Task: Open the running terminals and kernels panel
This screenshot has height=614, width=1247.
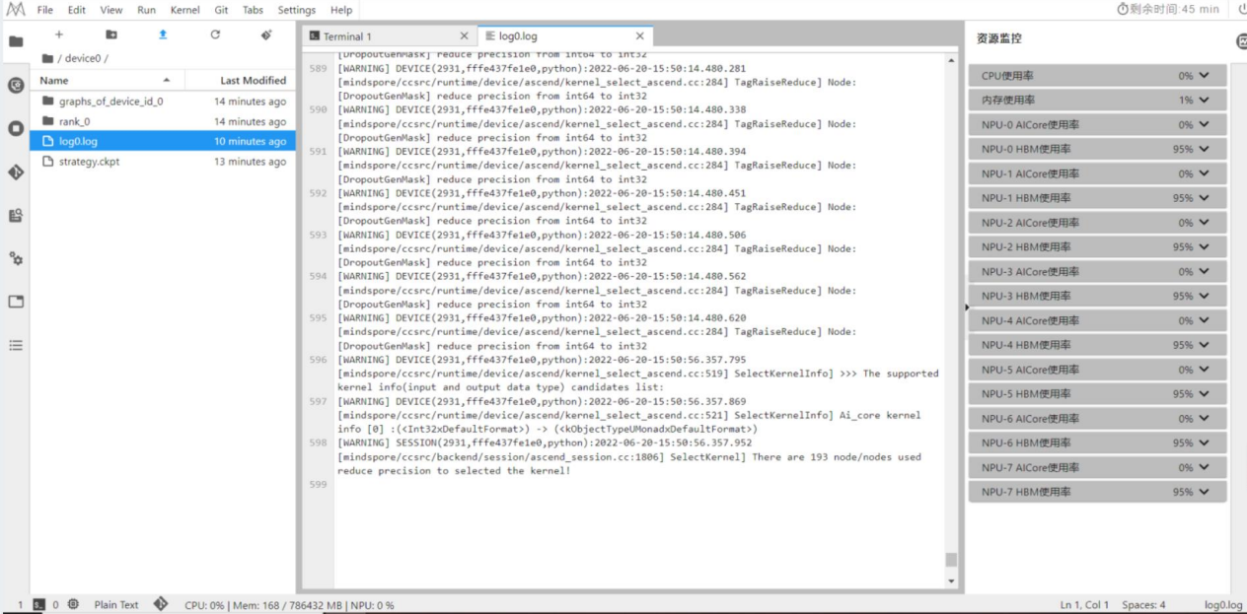Action: 16,128
